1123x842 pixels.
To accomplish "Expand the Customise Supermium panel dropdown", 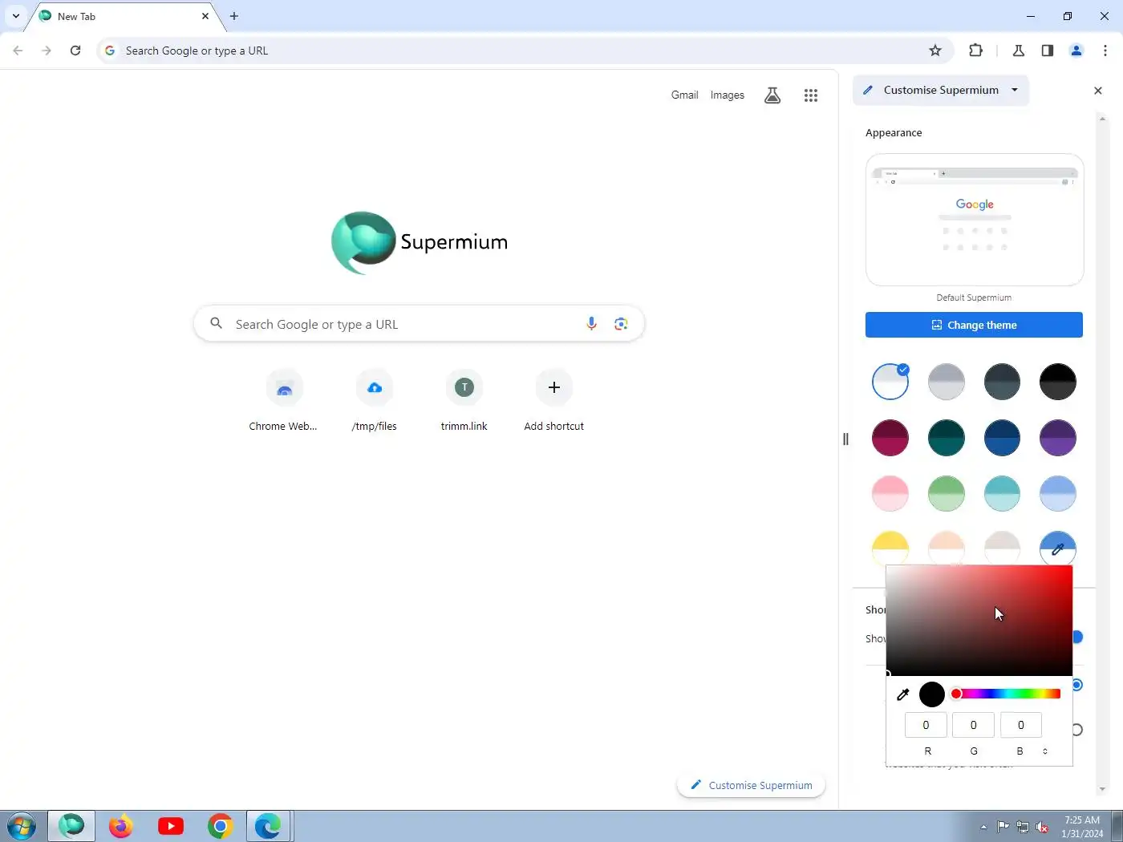I will click(1015, 90).
